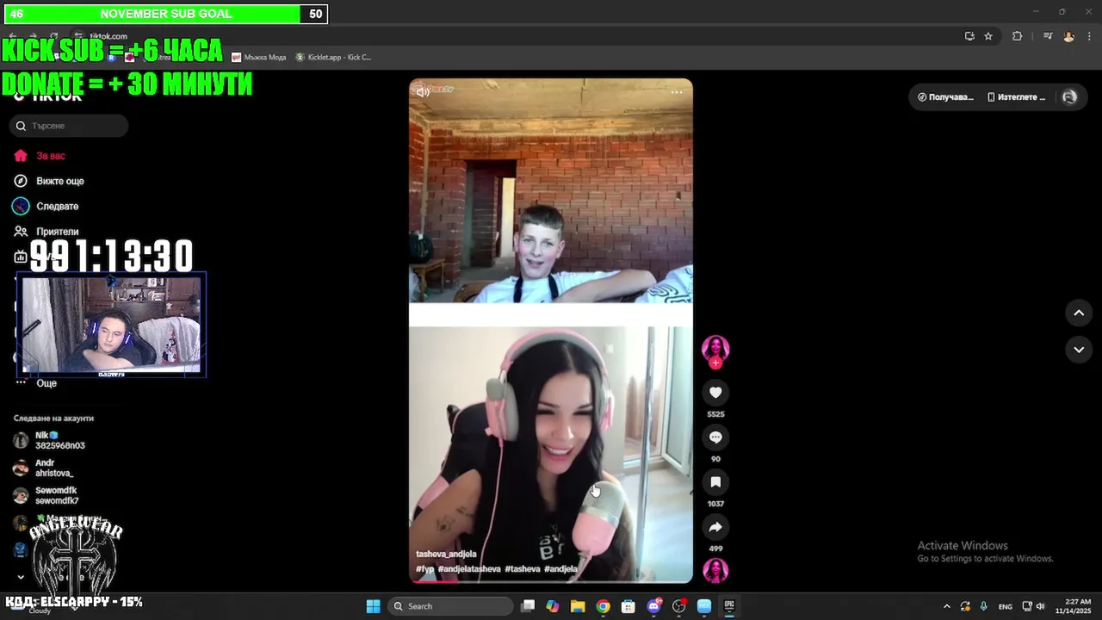Viewport: 1102px width, 620px height.
Task: Open Copilot from taskbar
Action: click(x=553, y=606)
